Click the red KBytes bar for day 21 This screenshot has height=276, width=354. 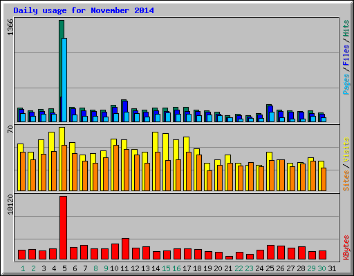tap(229, 257)
